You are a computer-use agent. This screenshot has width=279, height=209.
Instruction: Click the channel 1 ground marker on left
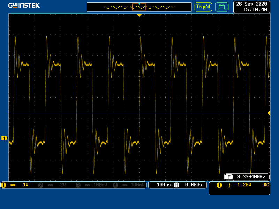pyautogui.click(x=4, y=138)
